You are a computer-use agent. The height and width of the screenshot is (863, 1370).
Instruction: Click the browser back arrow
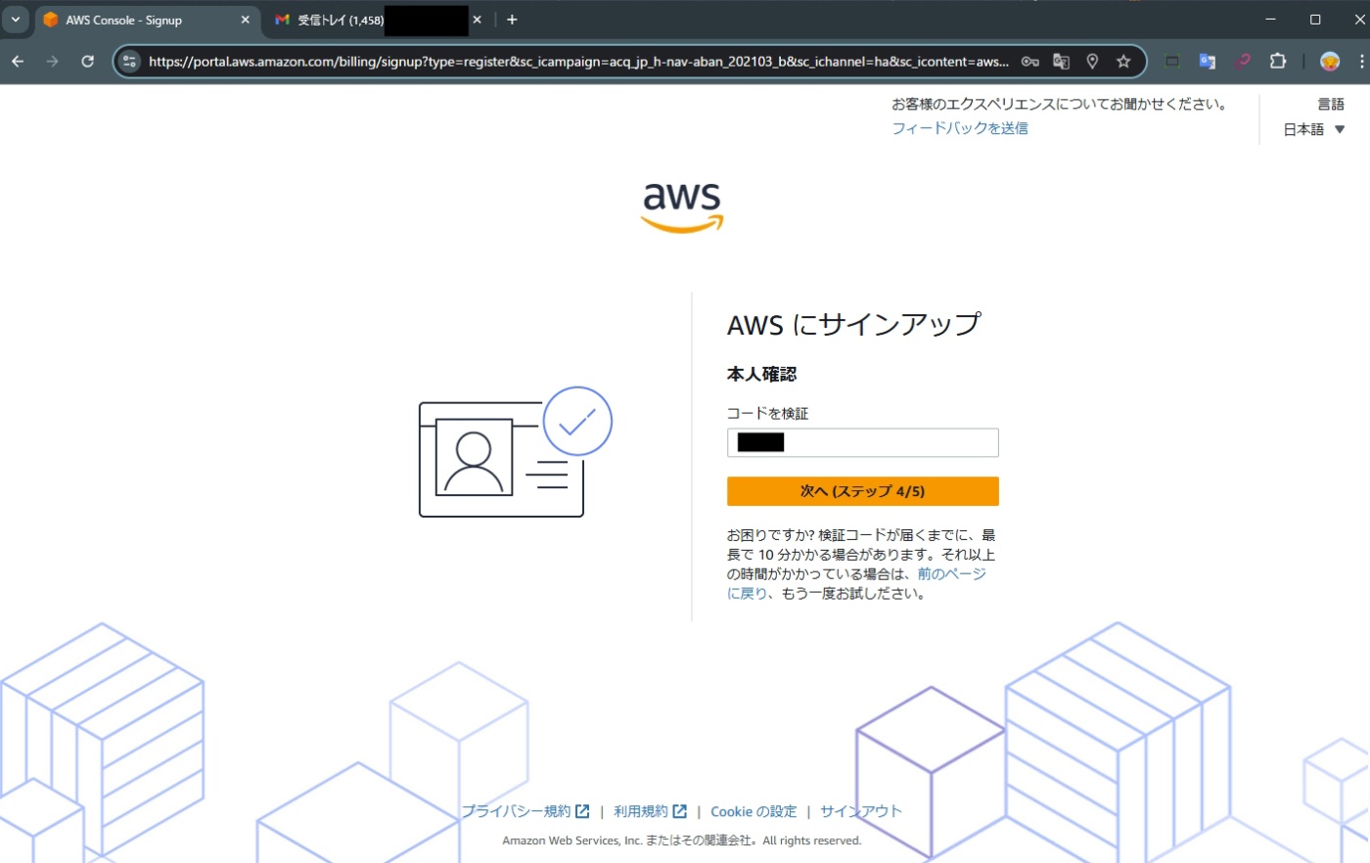pyautogui.click(x=18, y=61)
